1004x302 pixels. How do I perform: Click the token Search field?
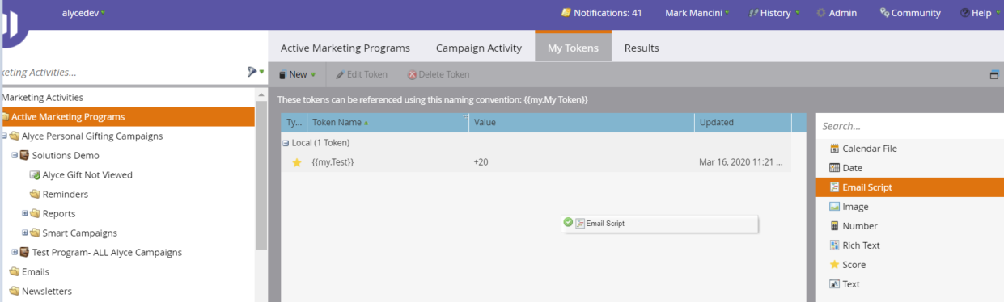pyautogui.click(x=910, y=126)
